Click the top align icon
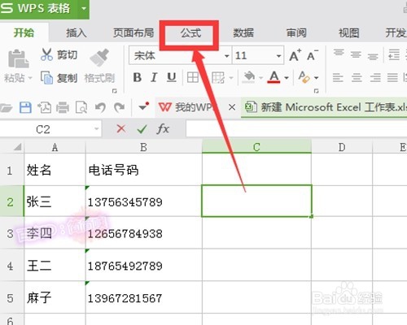Viewport: 407px width, 325px height. pyautogui.click(x=339, y=52)
